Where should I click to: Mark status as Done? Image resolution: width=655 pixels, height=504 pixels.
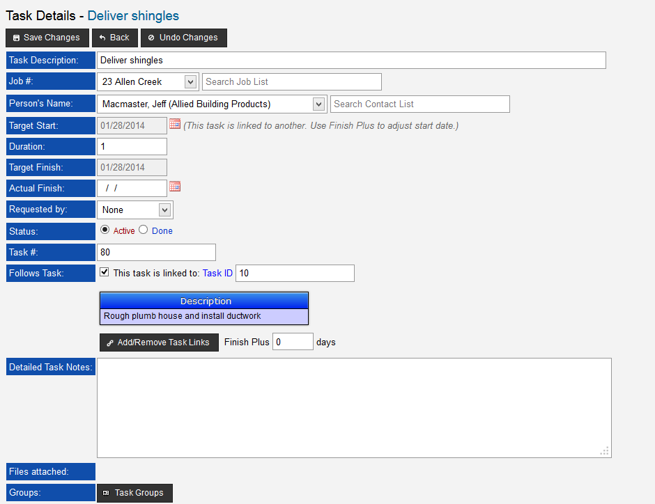[144, 230]
